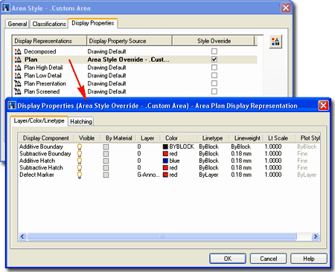Screen dimensions: 335x272
Task: Click the horizontal scrollbar thumb
Action: pos(162,236)
